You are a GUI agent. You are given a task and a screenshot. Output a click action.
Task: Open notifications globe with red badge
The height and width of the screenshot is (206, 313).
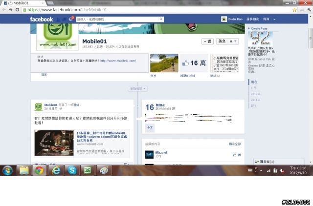71,19
